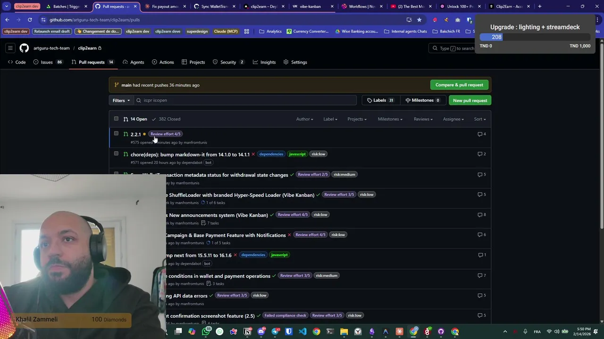Open File Explorer from the taskbar
The image size is (604, 339).
(344, 331)
